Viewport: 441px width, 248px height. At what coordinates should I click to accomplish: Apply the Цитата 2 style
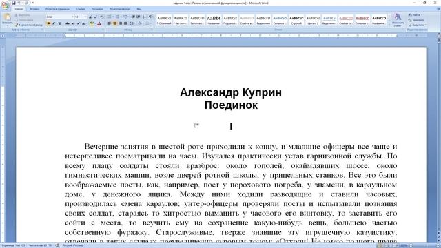(313, 20)
